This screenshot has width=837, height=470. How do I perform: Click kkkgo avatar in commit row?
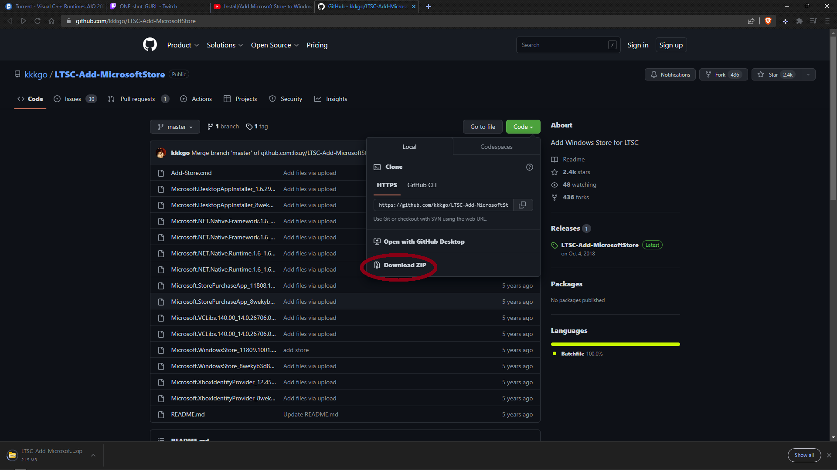pos(161,153)
